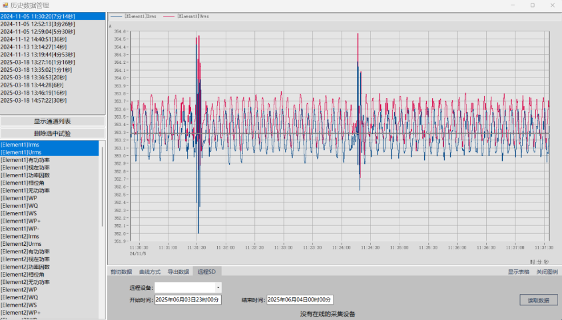Screen dimensions: 562x320
Task: Select record 2025-03-18 14:57:22
Action: pyautogui.click(x=33, y=101)
